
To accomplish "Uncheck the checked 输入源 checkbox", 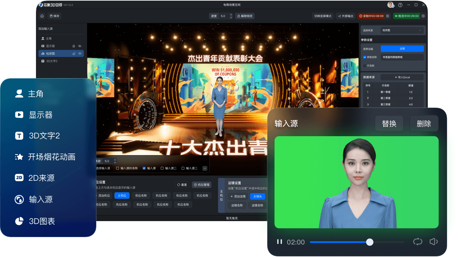I will pos(144,168).
